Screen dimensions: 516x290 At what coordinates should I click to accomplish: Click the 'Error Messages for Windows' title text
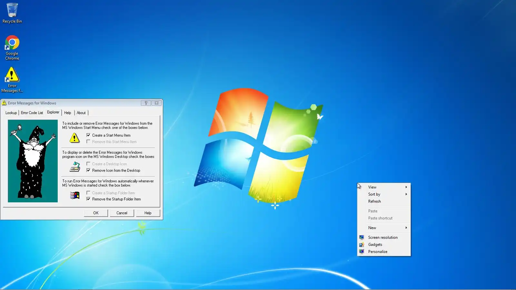pos(32,103)
